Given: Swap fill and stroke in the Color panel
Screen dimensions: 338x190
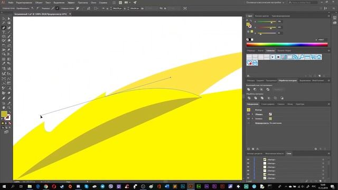Looking at the screenshot, I should point(251,21).
